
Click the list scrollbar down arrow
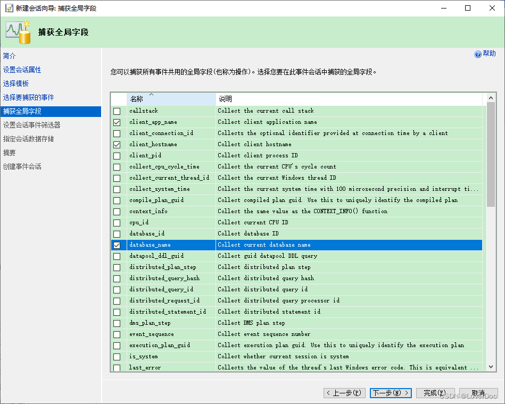[491, 367]
